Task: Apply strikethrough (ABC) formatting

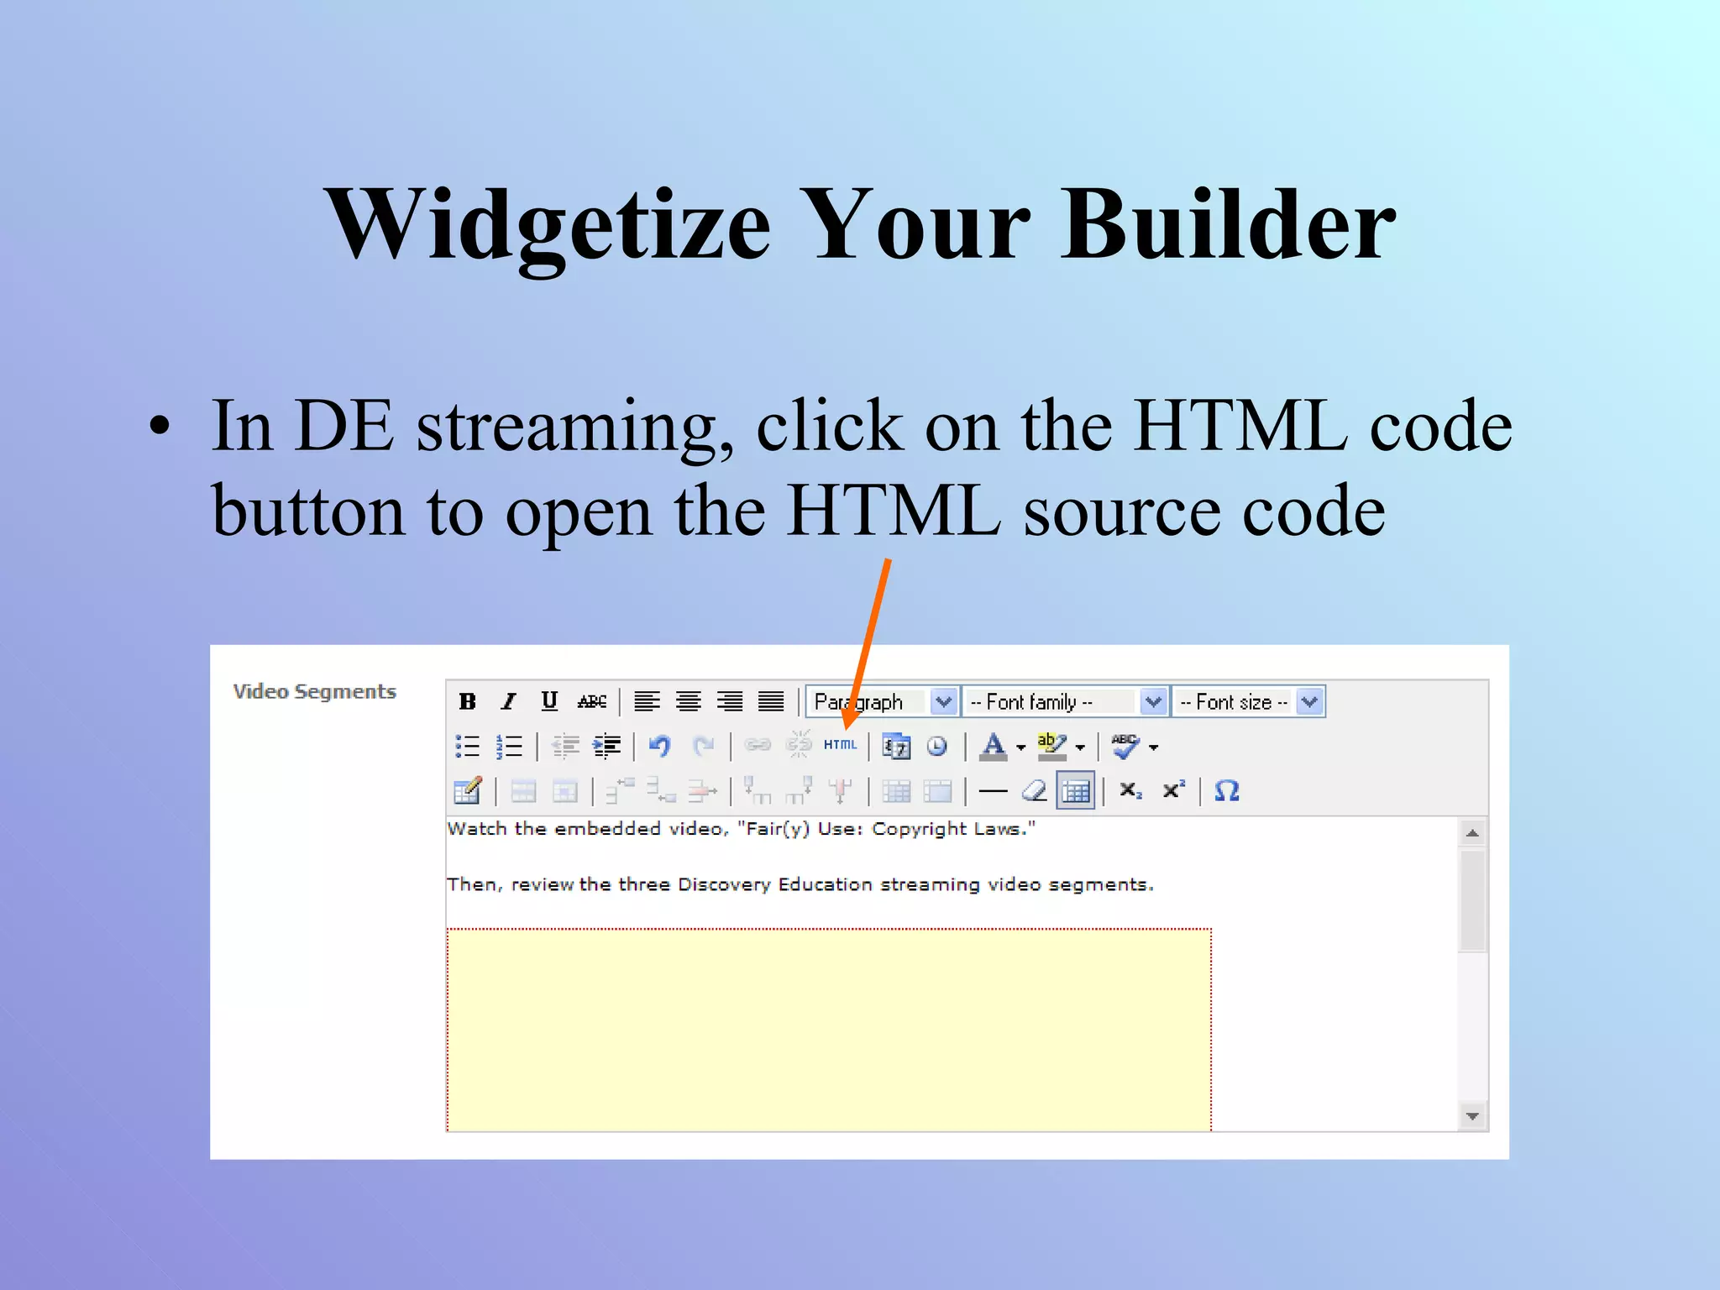Action: [592, 701]
